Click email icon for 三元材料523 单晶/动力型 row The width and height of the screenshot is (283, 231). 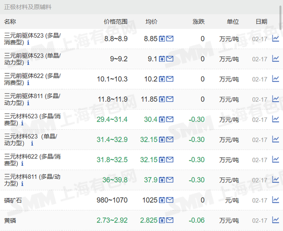[170, 139]
